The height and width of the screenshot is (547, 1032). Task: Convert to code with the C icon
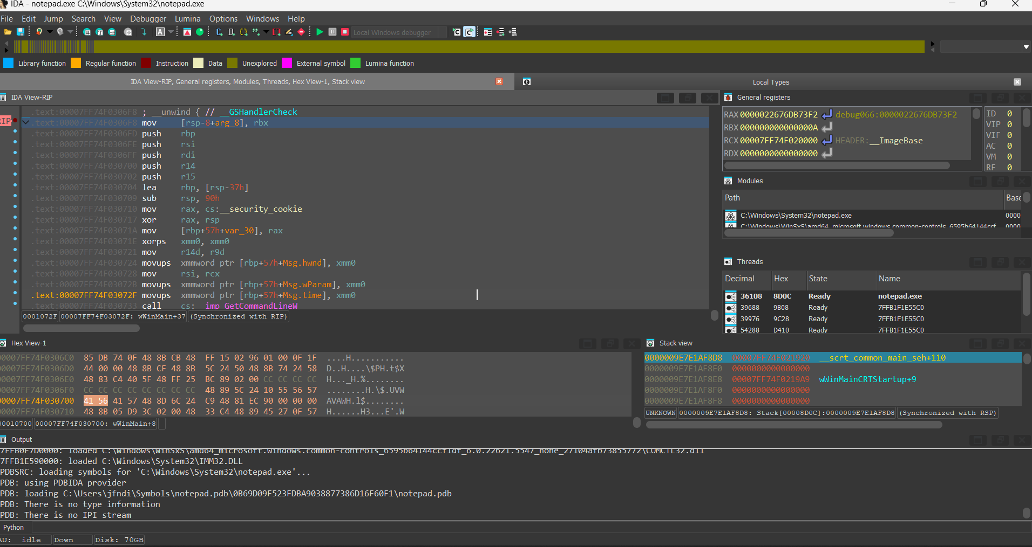point(219,32)
